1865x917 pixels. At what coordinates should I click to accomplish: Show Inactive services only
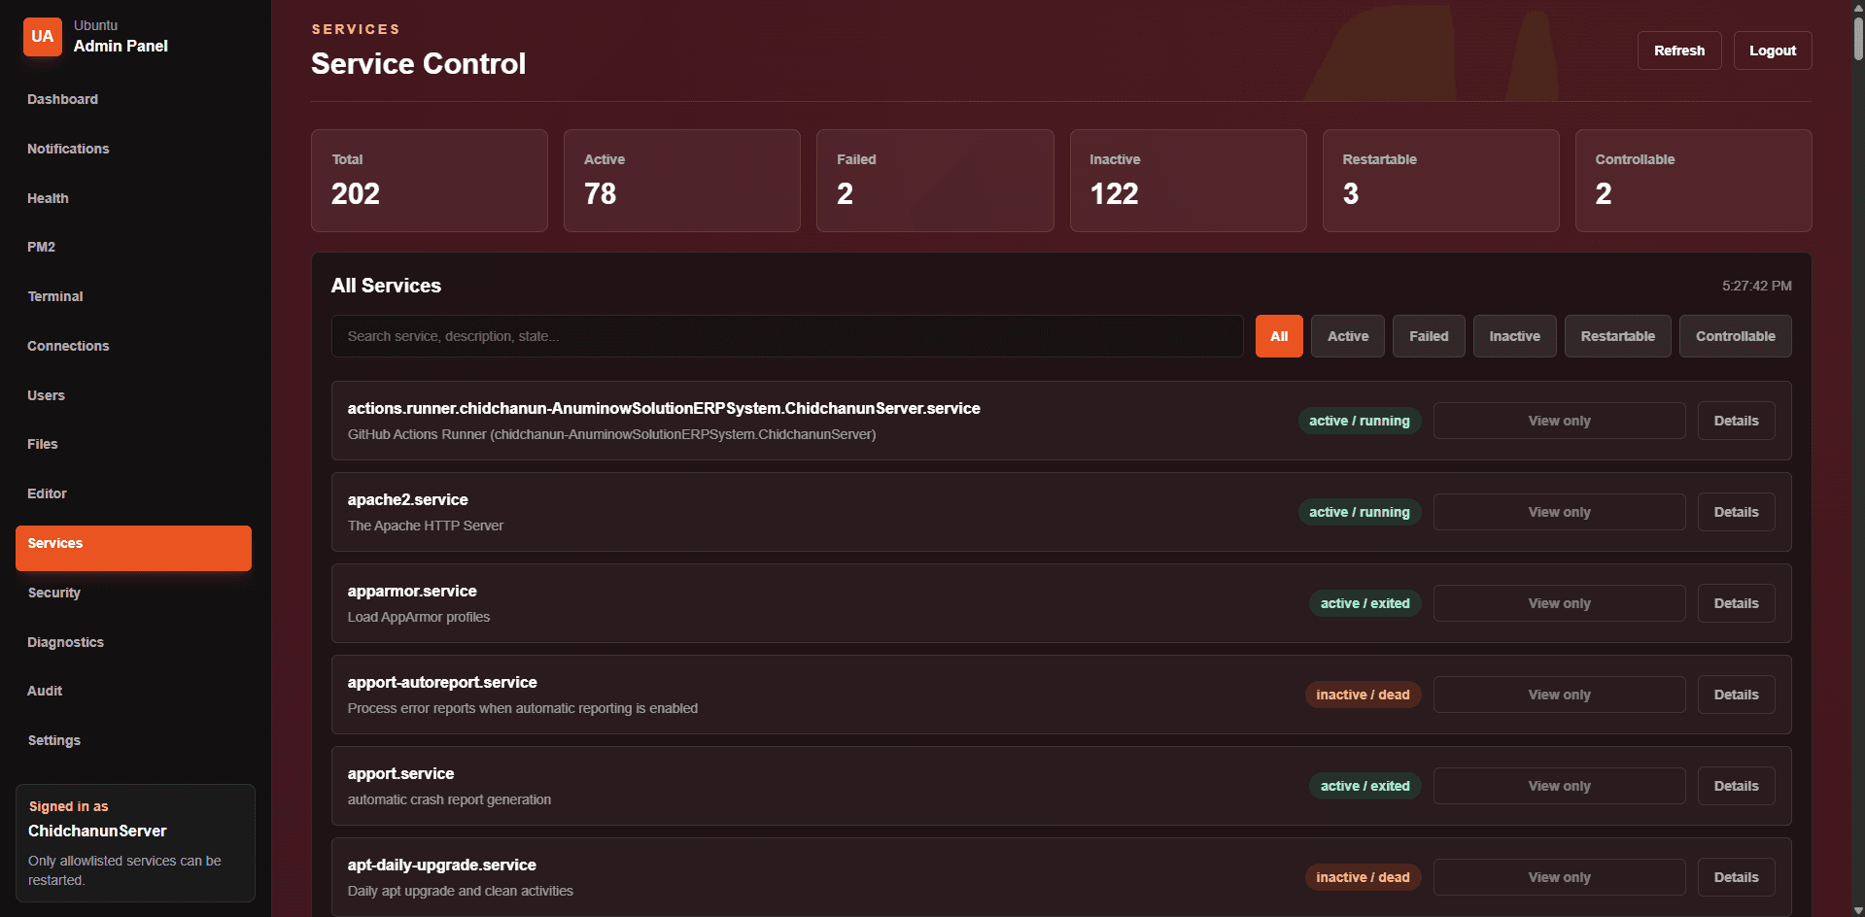[1514, 336]
